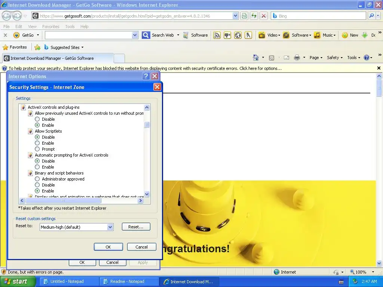Image resolution: width=383 pixels, height=287 pixels.
Task: Click OK in Security Settings dialog
Action: (108, 247)
